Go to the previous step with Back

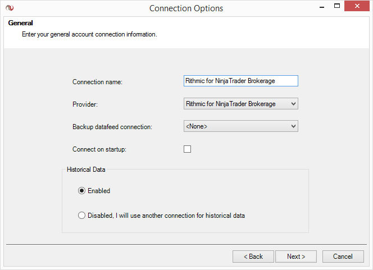pos(253,257)
